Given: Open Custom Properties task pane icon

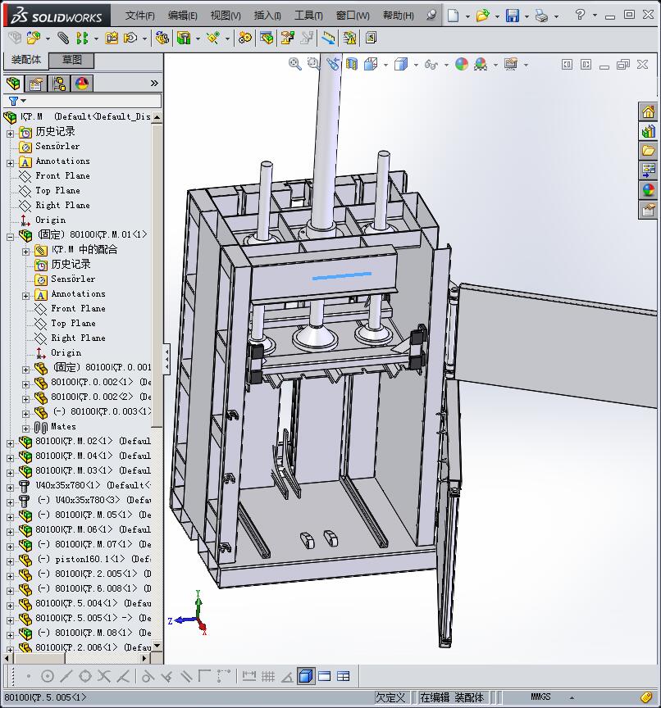Looking at the screenshot, I should click(648, 210).
